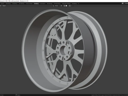Screen dimensions: 128x96
Task: Toggle snapping magnet icon
Action: tap(65, 6)
